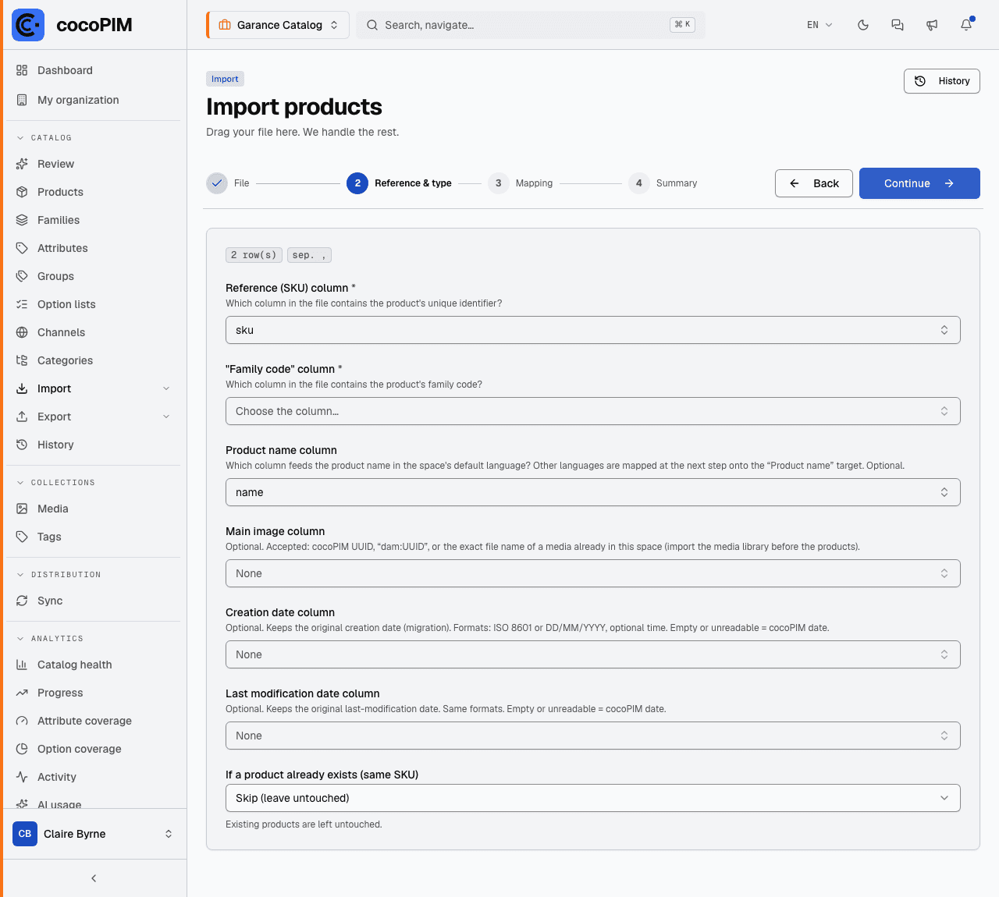Collapse the sidebar with the left chevron
This screenshot has height=897, width=999.
(x=94, y=878)
